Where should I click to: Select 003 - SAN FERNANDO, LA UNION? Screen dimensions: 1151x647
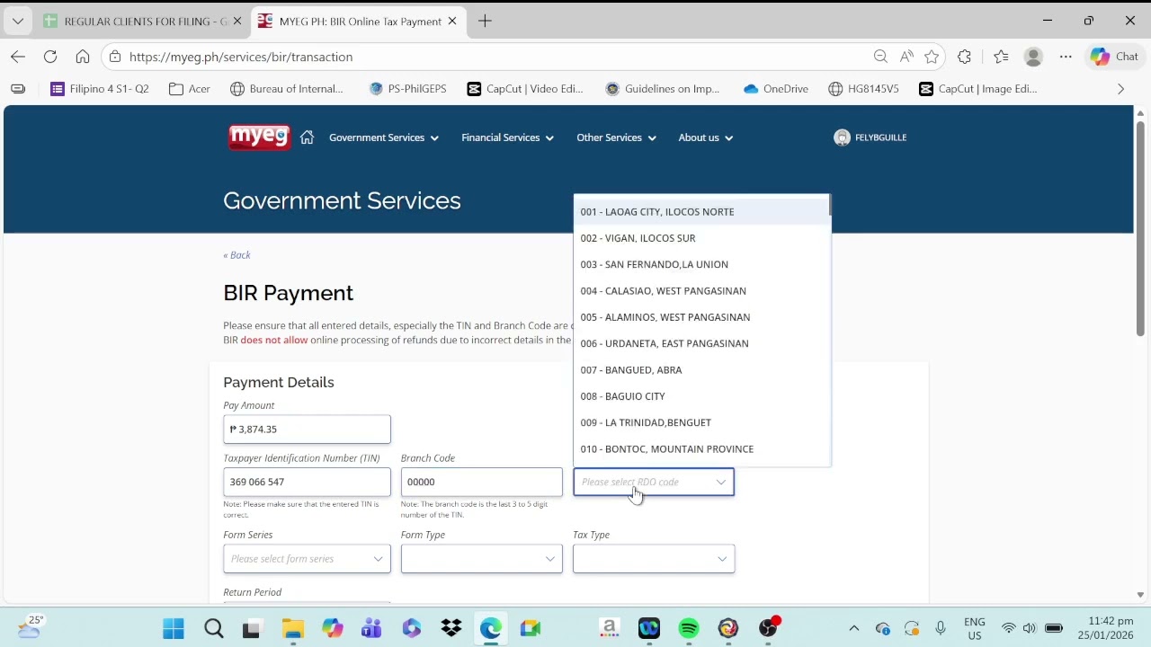700,264
